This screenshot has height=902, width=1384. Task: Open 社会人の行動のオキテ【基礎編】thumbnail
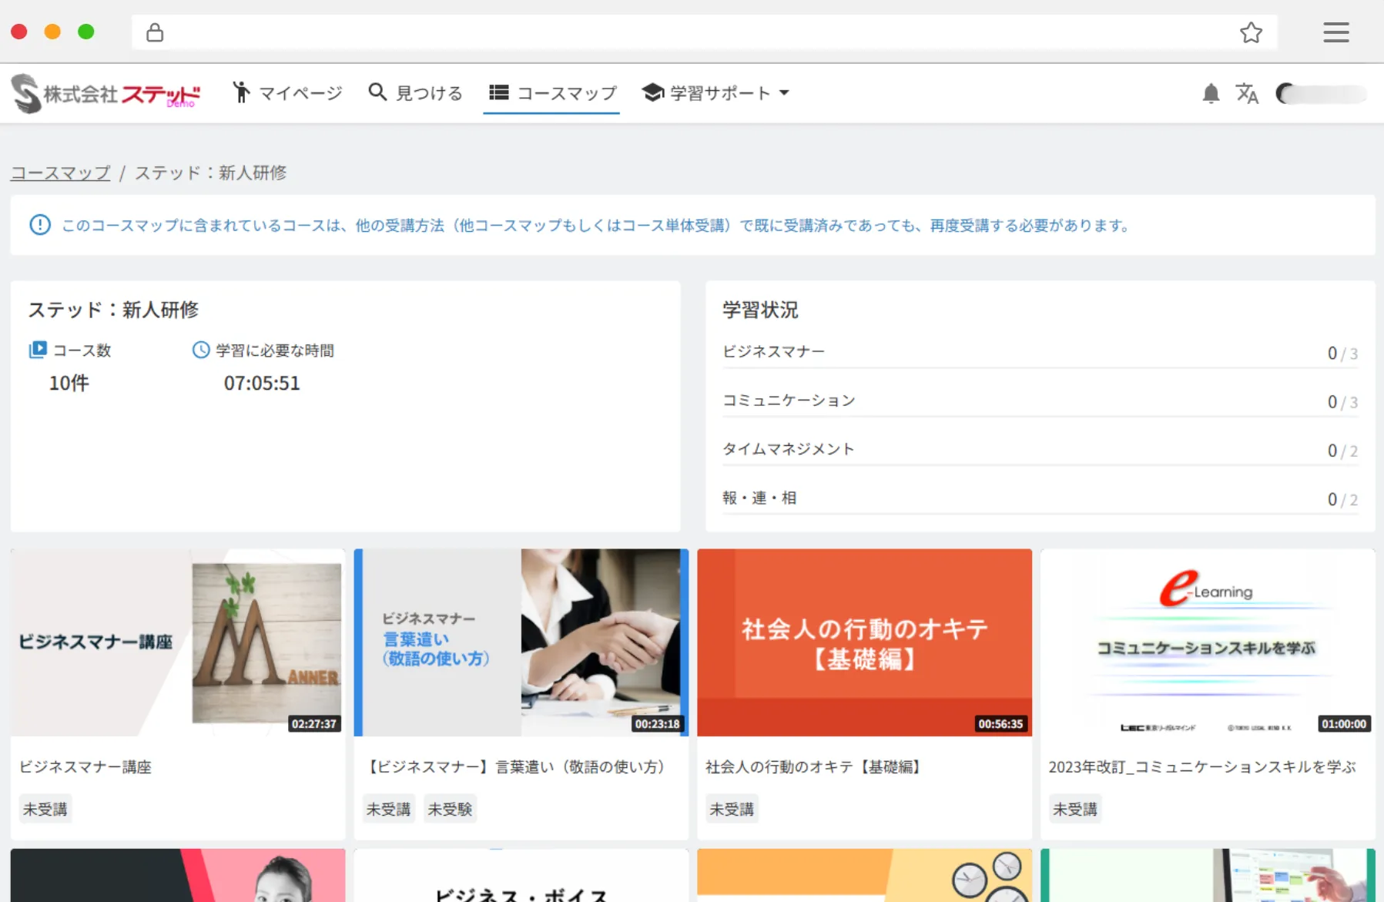[x=864, y=642]
